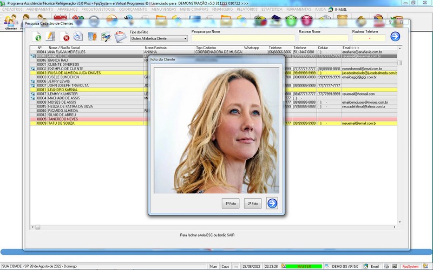Click the photo marker icon on EXEMPLO DE CLIENTE row
433x270 pixels.
33,69
